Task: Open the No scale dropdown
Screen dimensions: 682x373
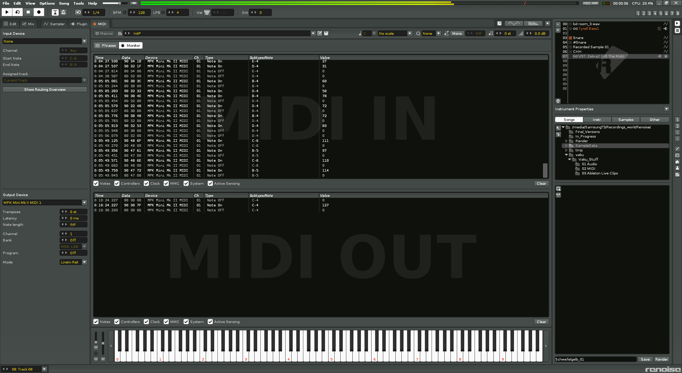Action: 395,33
